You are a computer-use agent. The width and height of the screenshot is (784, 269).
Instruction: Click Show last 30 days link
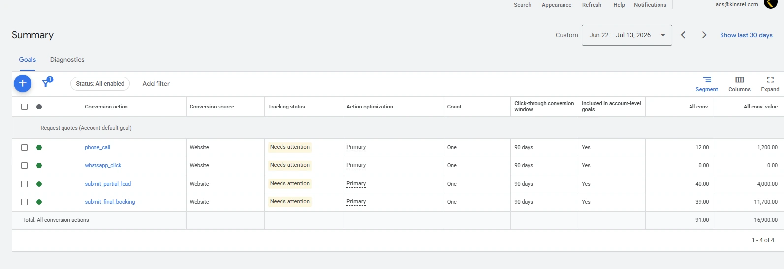(746, 35)
